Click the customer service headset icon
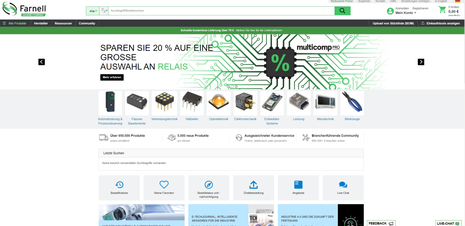Screen dimensions: 465x226 [238, 138]
